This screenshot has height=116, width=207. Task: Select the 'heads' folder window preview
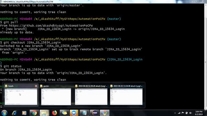[x=21, y=95]
